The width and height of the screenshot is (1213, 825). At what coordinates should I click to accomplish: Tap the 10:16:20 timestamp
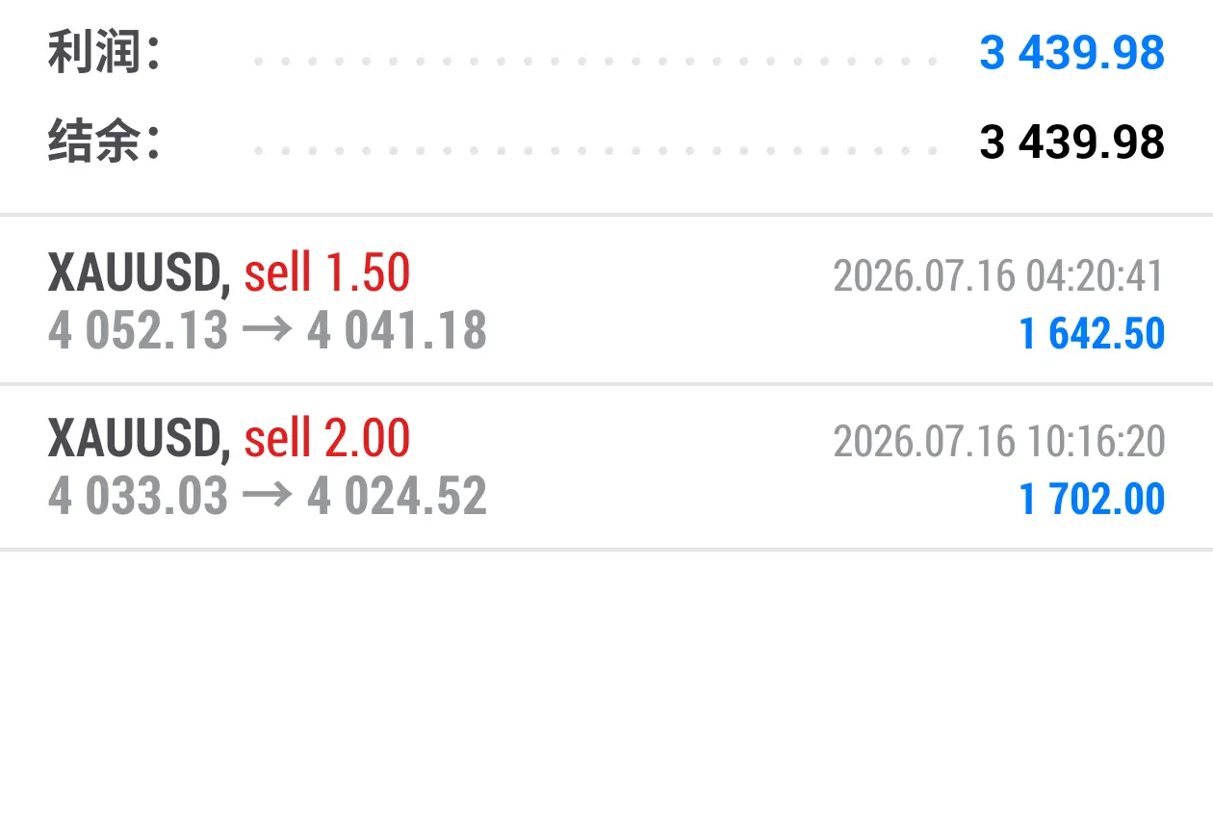point(1095,442)
